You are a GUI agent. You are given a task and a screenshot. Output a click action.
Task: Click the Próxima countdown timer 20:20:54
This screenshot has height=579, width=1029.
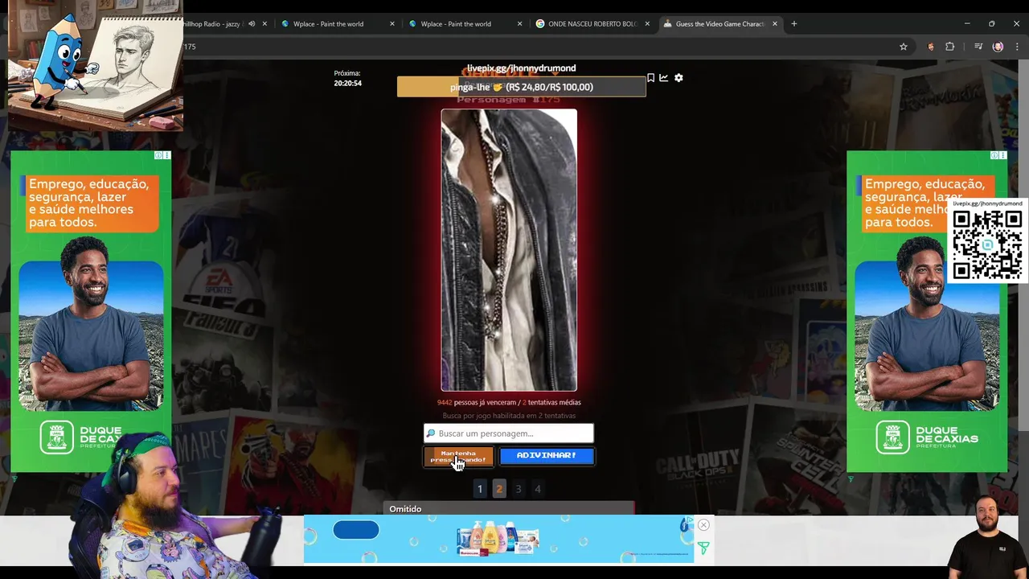click(347, 83)
